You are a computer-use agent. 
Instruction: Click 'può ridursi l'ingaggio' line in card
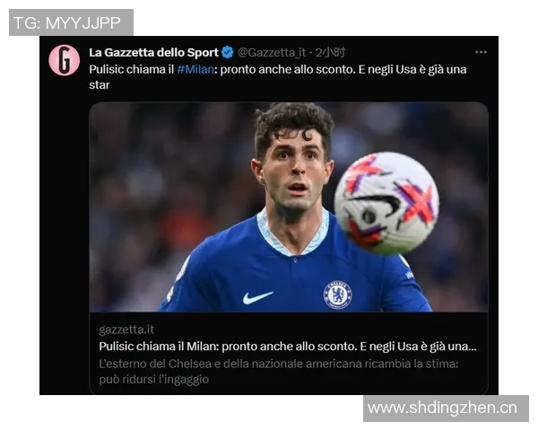pos(153,380)
